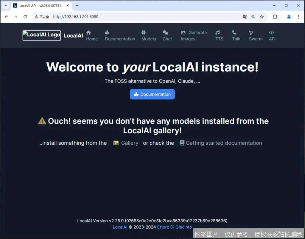The width and height of the screenshot is (305, 239).
Task: Click the LocalAI Version v2.25.0 text
Action: [152, 221]
